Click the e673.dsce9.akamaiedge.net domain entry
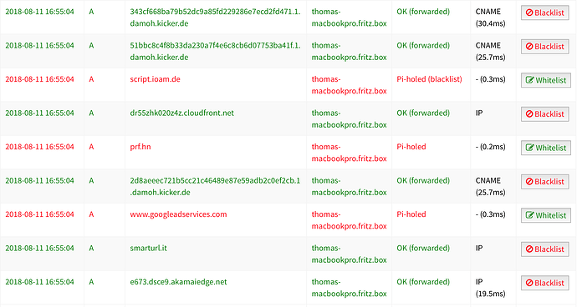Viewport: 577px width, 307px height. [178, 282]
